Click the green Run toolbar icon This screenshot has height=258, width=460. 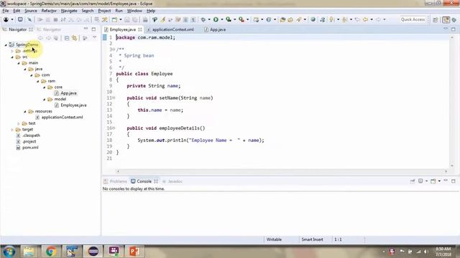pos(216,19)
